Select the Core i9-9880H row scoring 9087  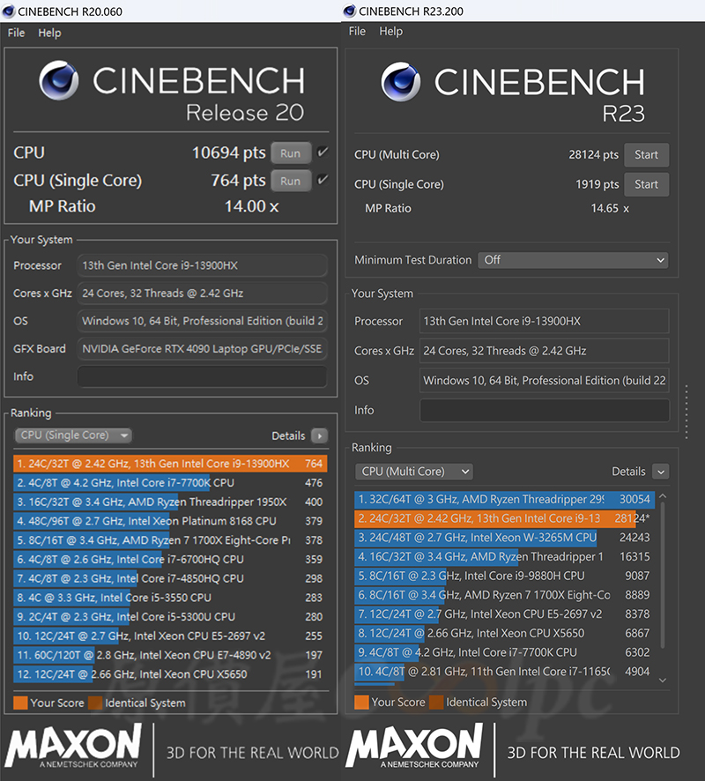point(504,576)
